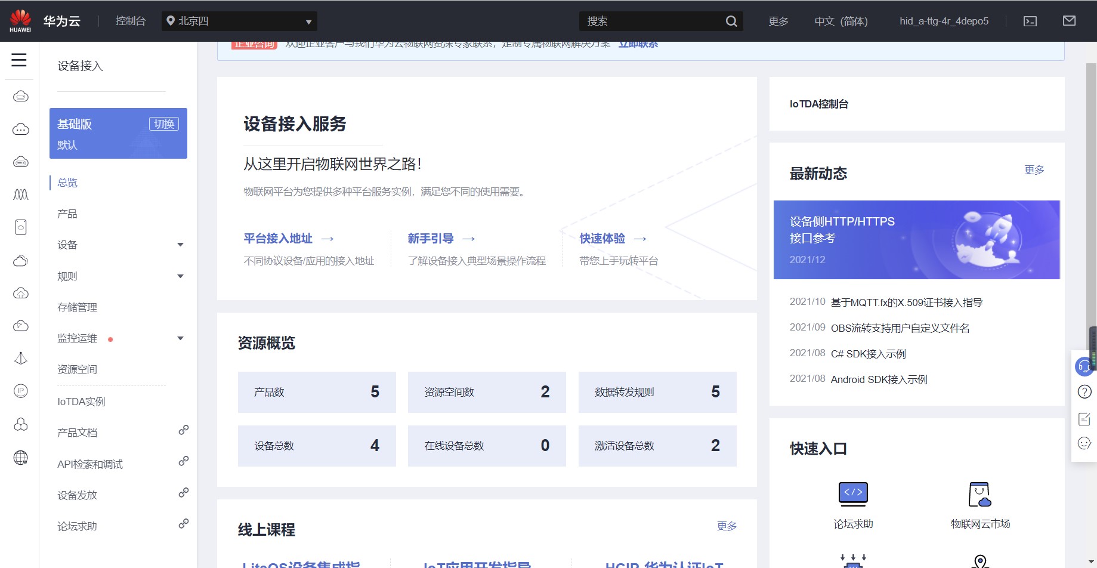Image resolution: width=1097 pixels, height=568 pixels.
Task: Click the disk storage sidebar icon
Action: point(21,227)
